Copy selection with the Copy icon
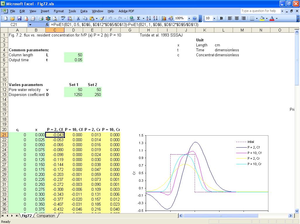Viewport: 300px width, 224px height. pyautogui.click(x=85, y=18)
